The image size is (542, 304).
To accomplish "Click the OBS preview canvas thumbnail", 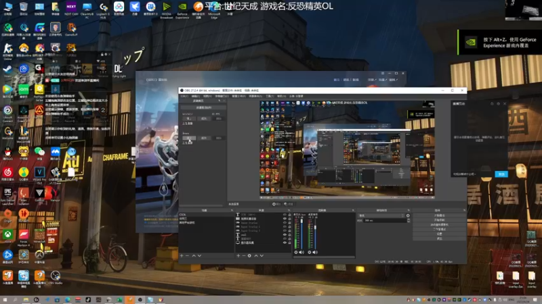I will pyautogui.click(x=347, y=149).
